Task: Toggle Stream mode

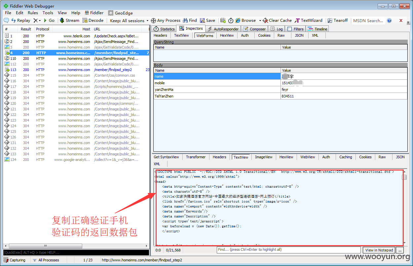Action: pos(69,20)
